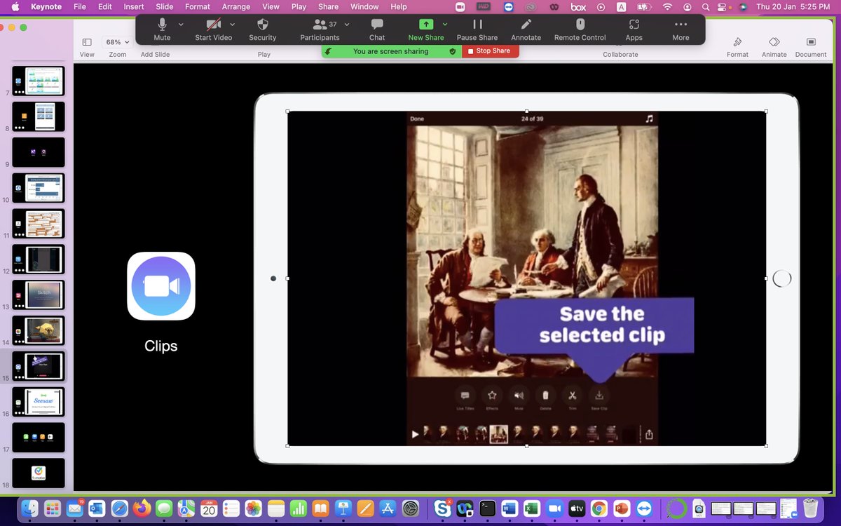The width and height of the screenshot is (841, 526).
Task: Pause Share in the Zoom toolbar
Action: pyautogui.click(x=477, y=29)
